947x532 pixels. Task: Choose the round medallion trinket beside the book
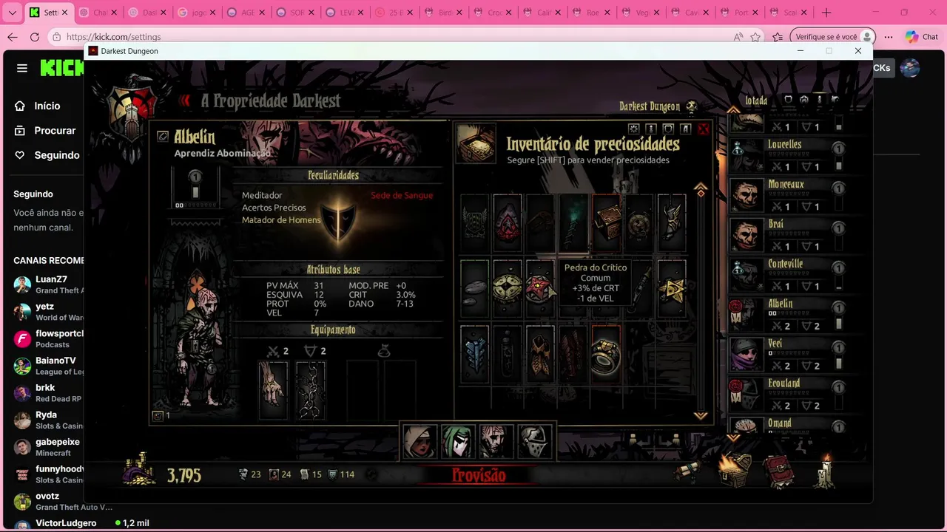(638, 223)
